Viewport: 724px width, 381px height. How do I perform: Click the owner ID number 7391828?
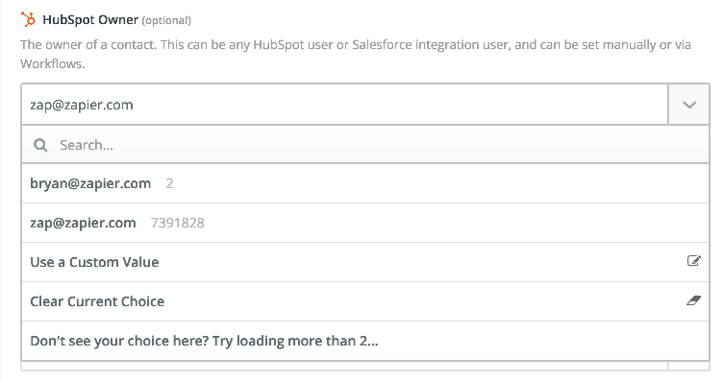(x=177, y=223)
